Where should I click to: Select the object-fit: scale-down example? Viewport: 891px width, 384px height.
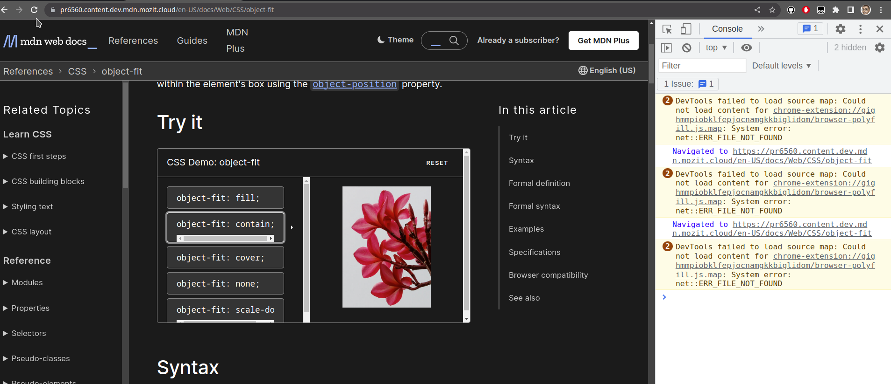tap(225, 310)
